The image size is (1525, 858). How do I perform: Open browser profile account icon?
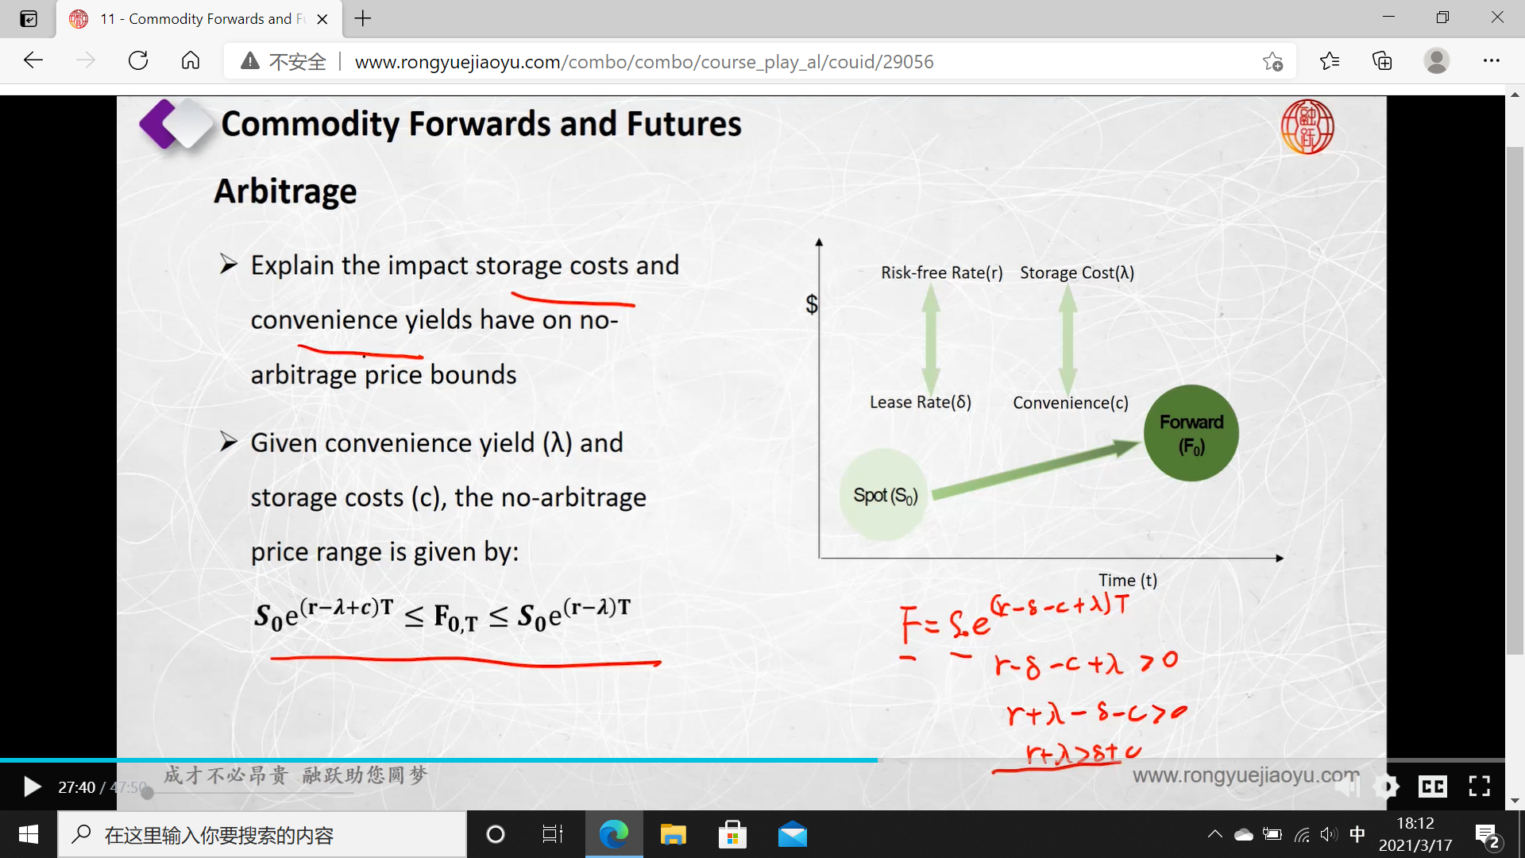pos(1436,61)
